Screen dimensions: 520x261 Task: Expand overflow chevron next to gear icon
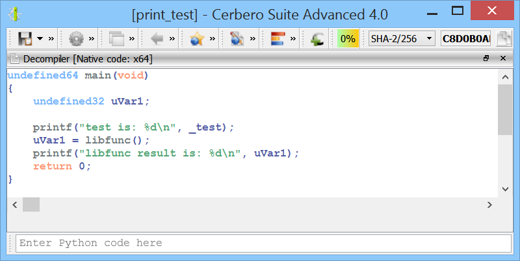pyautogui.click(x=92, y=39)
